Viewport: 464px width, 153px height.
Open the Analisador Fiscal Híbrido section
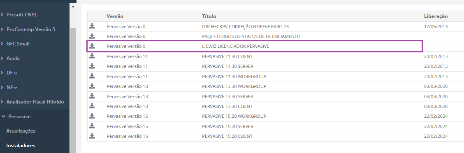click(35, 102)
